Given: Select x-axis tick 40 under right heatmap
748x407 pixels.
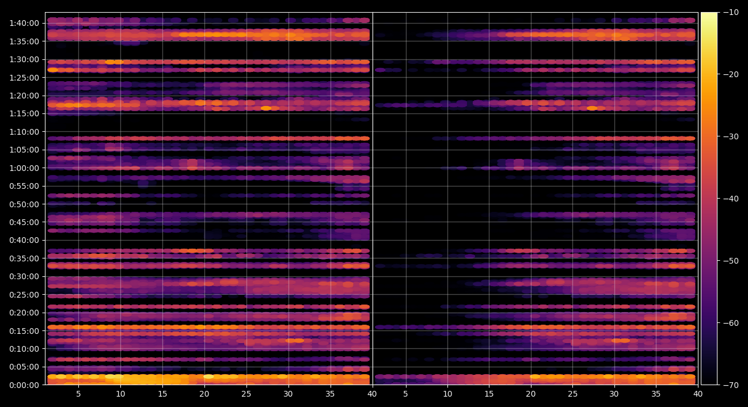Looking at the screenshot, I should 698,394.
